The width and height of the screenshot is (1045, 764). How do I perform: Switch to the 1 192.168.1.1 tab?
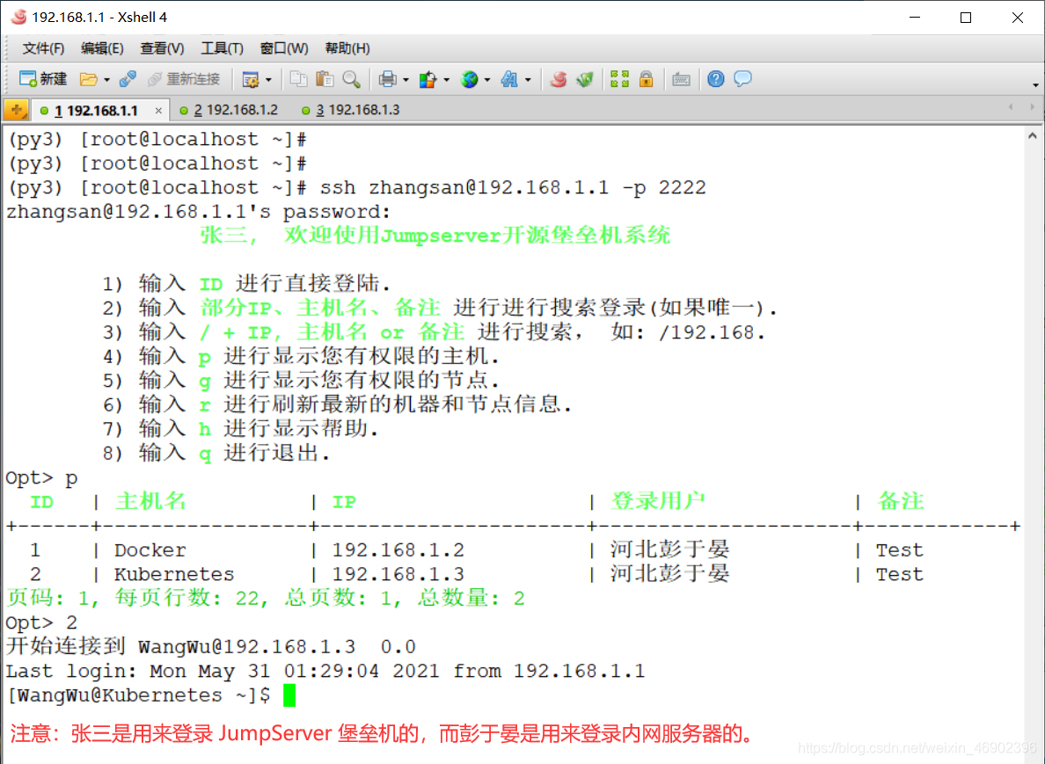click(x=95, y=111)
